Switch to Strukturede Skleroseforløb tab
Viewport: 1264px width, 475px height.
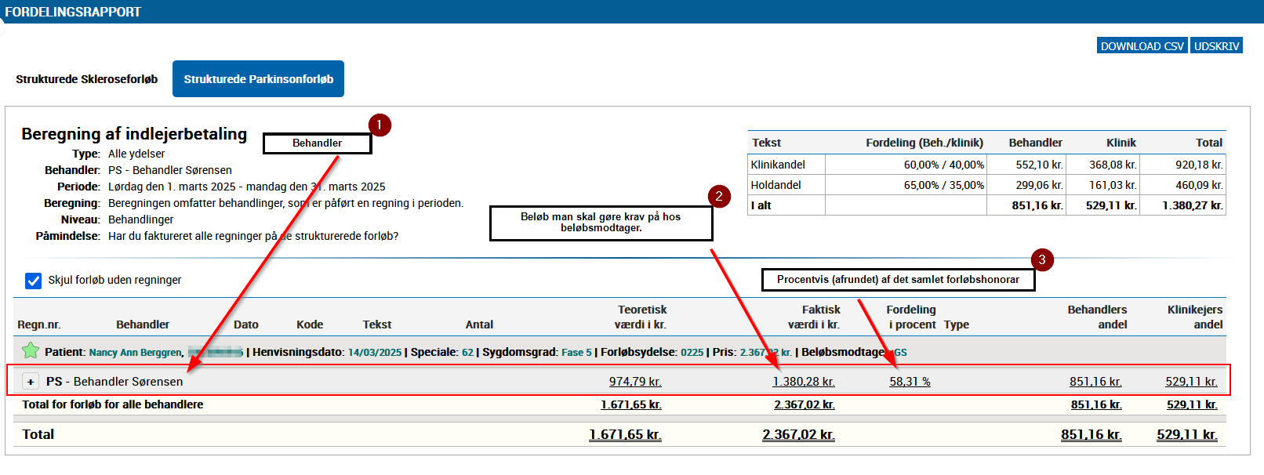pyautogui.click(x=87, y=79)
